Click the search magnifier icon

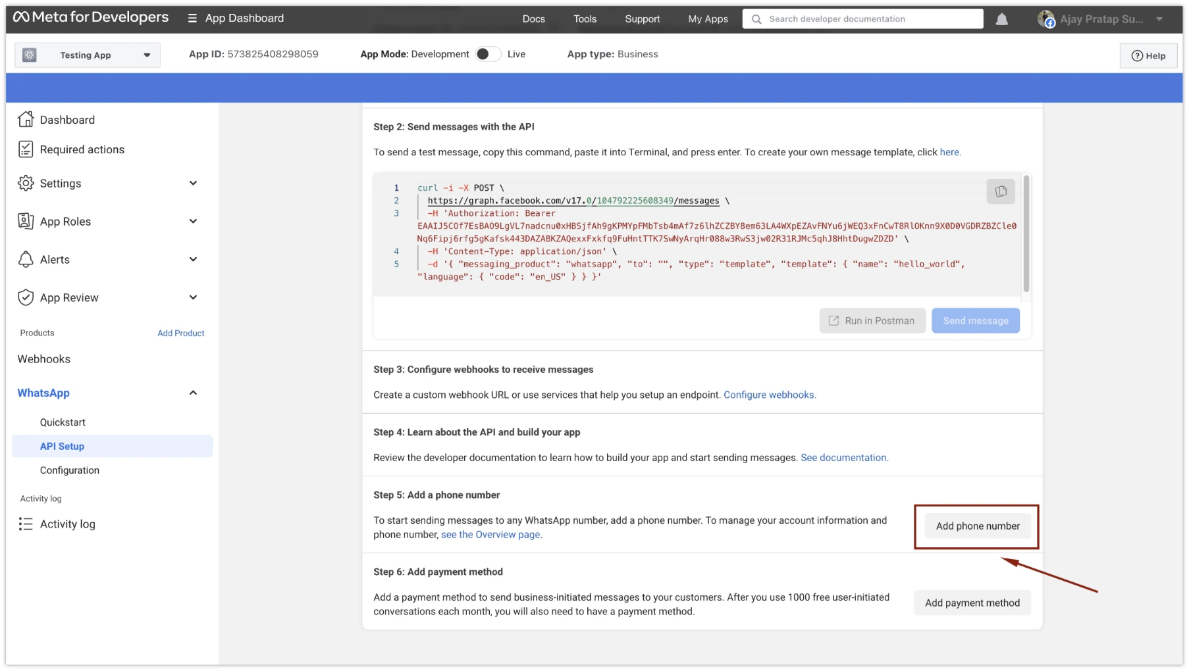[x=756, y=19]
